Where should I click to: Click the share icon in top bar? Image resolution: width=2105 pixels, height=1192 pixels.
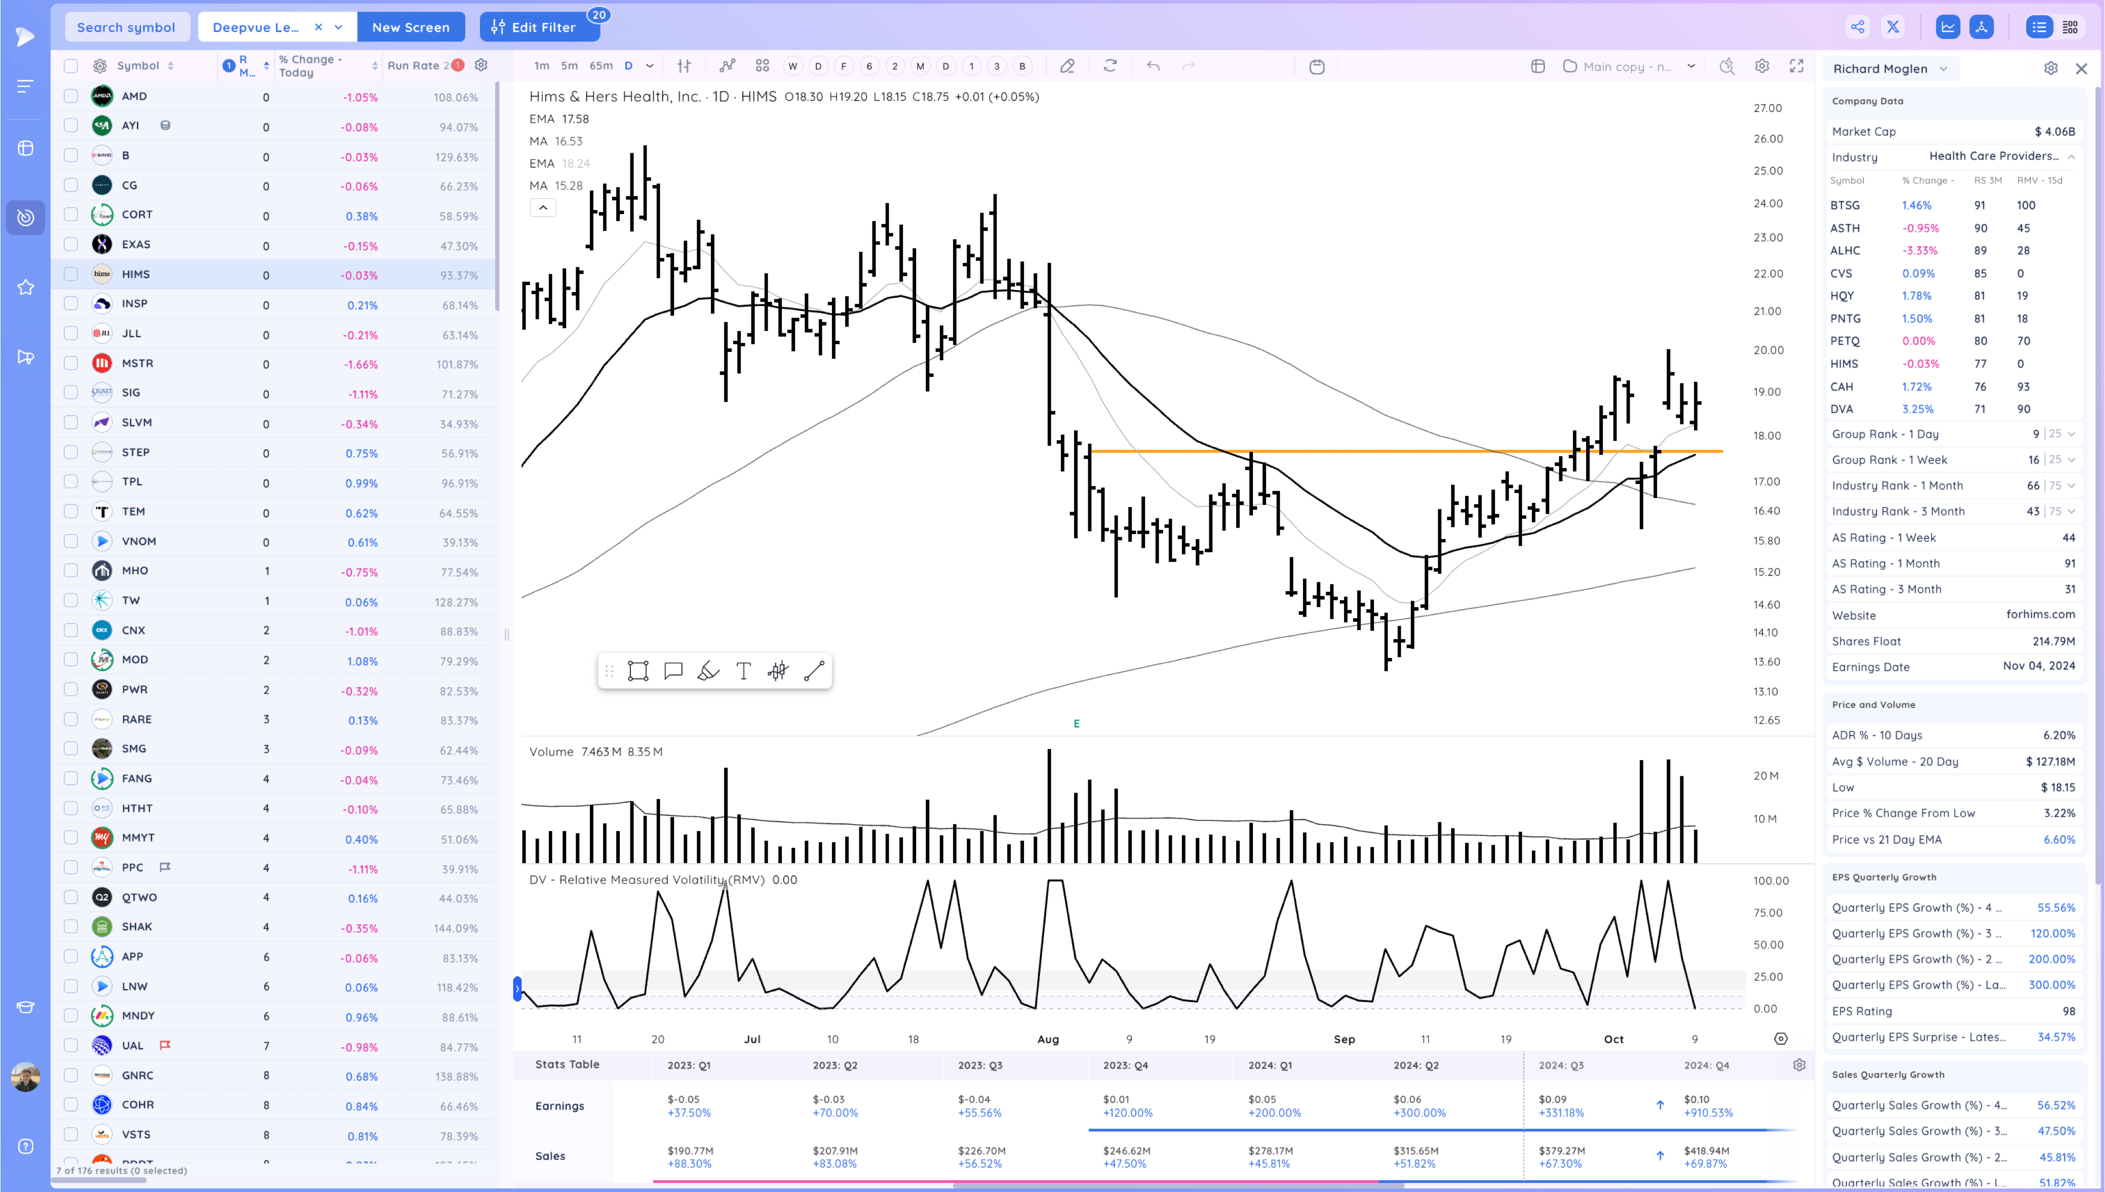click(1858, 27)
